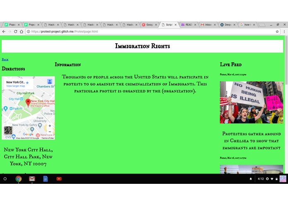Viewport: 288px width, 205px height.
Task: Click the Immigration Rights page heading
Action: (x=143, y=46)
